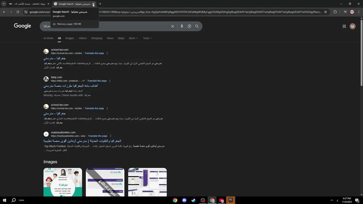This screenshot has width=363, height=204.
Task: Open a new browser tab
Action: coord(100,4)
